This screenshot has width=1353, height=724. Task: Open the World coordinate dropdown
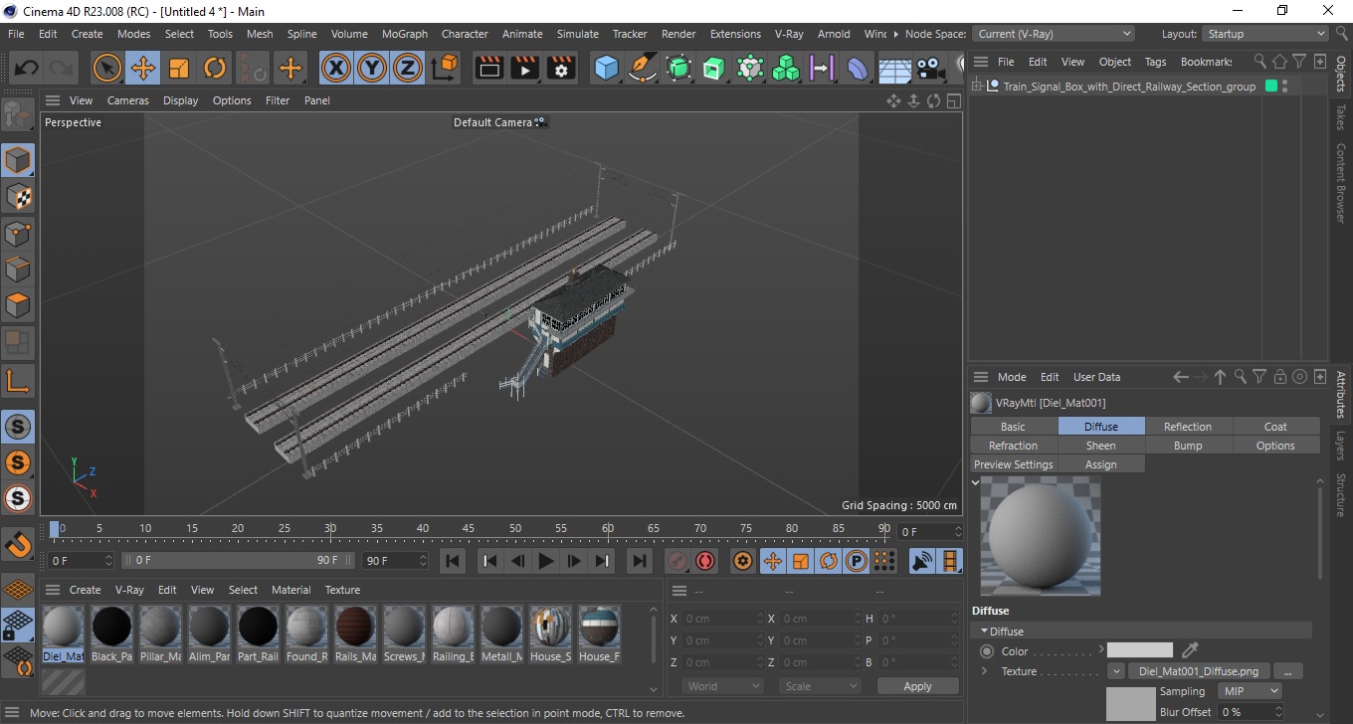(722, 686)
